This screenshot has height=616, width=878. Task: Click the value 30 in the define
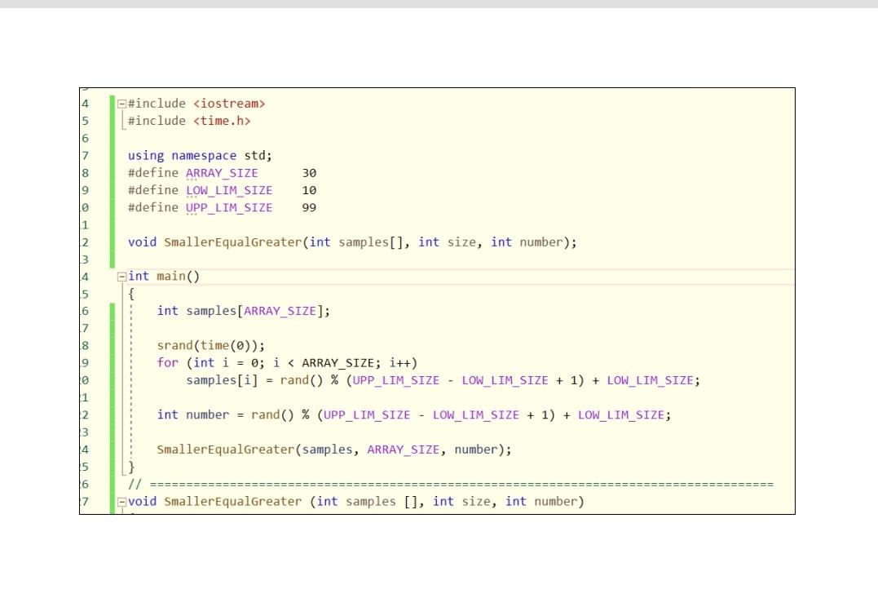(x=309, y=173)
